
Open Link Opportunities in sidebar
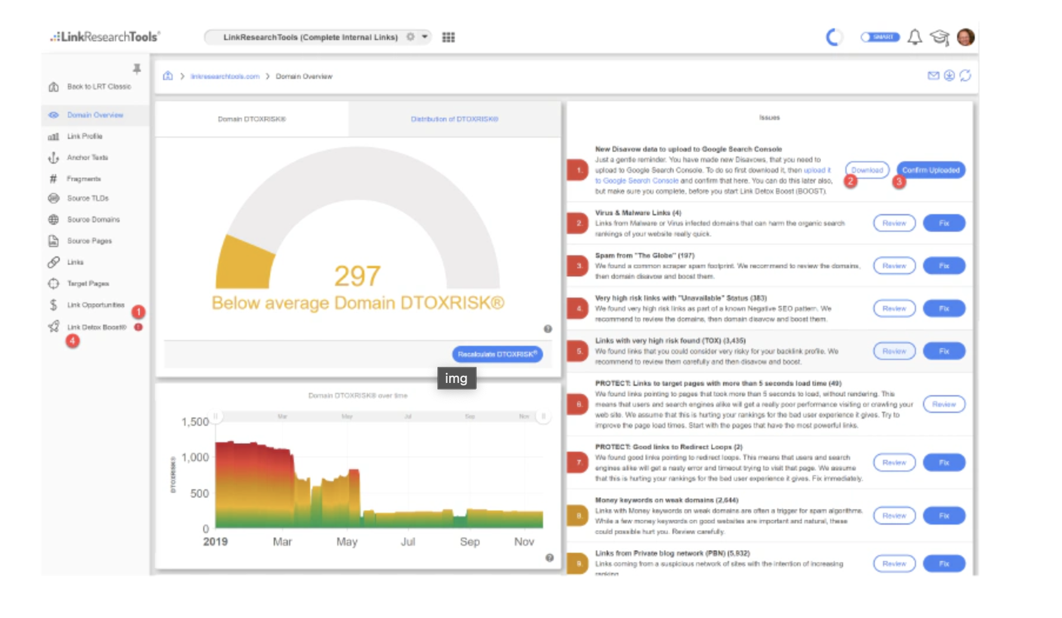pos(95,305)
